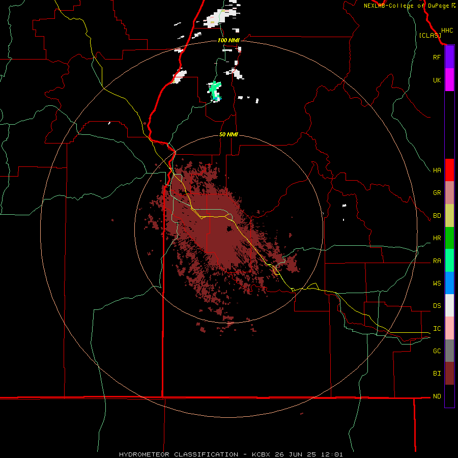Click the BI brown legend swatch
Image resolution: width=458 pixels, height=458 pixels.
pyautogui.click(x=449, y=374)
